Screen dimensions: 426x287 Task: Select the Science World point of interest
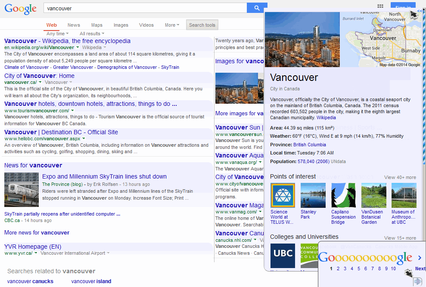click(x=283, y=195)
